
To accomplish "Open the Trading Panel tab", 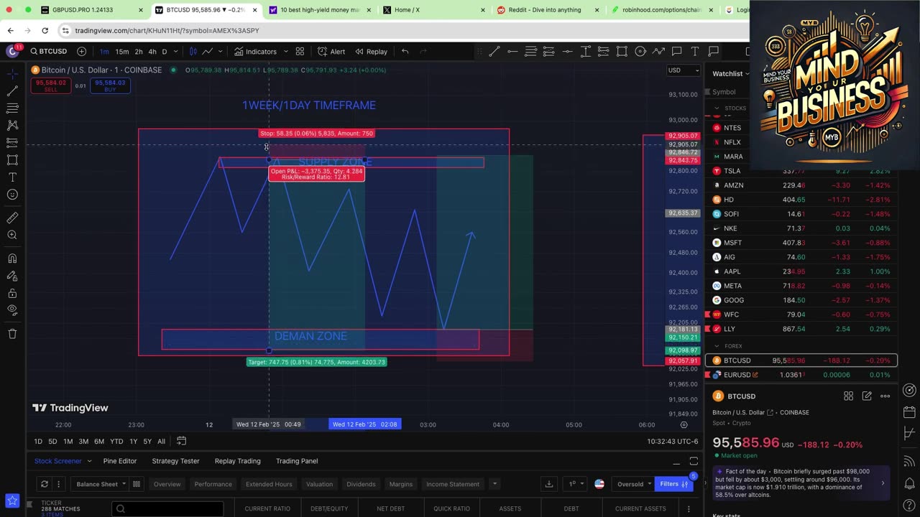I will click(x=297, y=461).
